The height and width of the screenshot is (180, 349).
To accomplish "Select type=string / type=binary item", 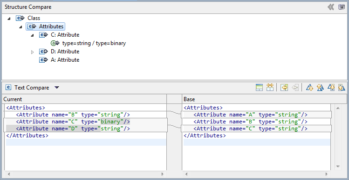I will pos(94,43).
